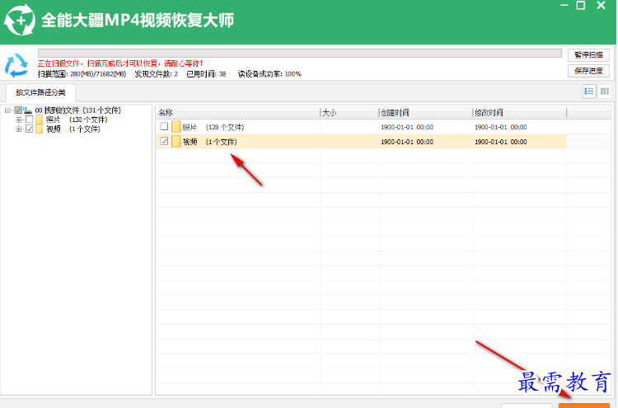This screenshot has height=408, width=618.
Task: Uncheck the 视频 (1 个文件) tree checkbox
Action: [29, 129]
